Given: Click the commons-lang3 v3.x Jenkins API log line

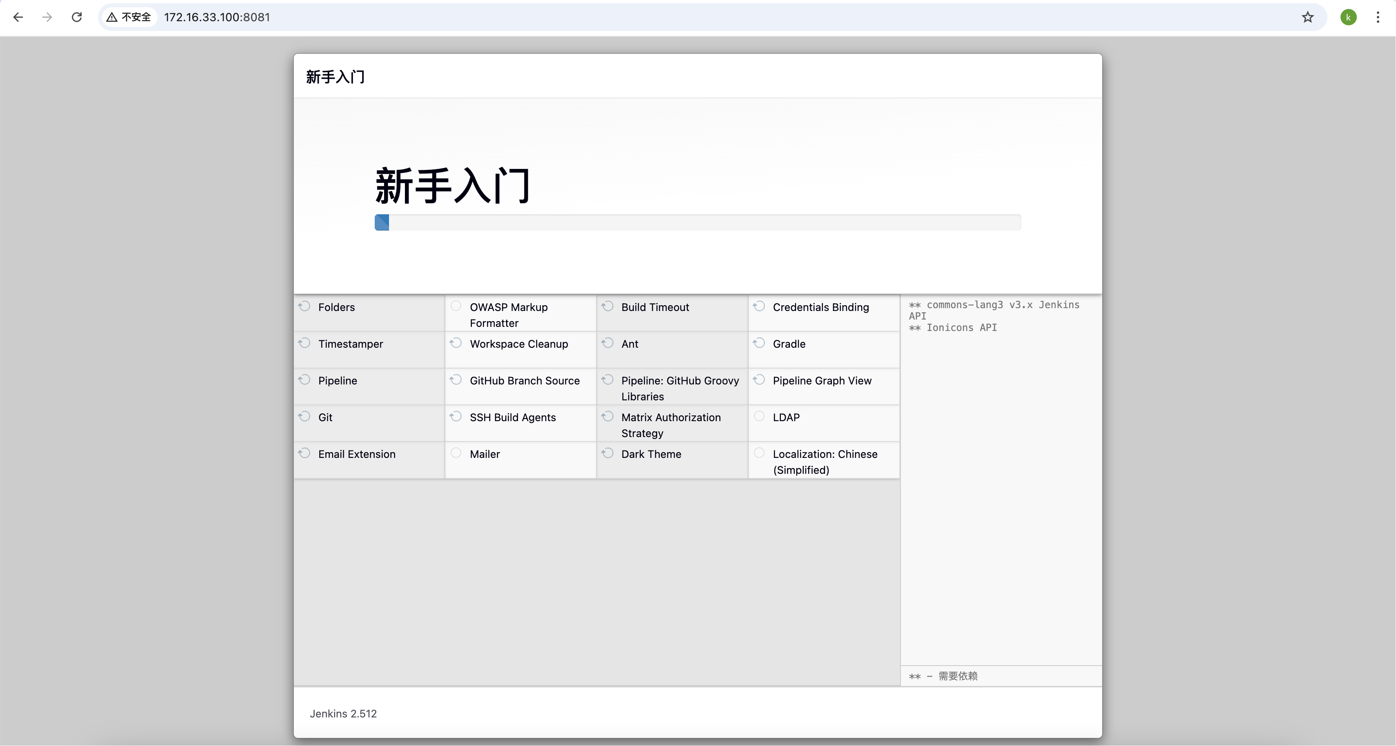Looking at the screenshot, I should 994,310.
